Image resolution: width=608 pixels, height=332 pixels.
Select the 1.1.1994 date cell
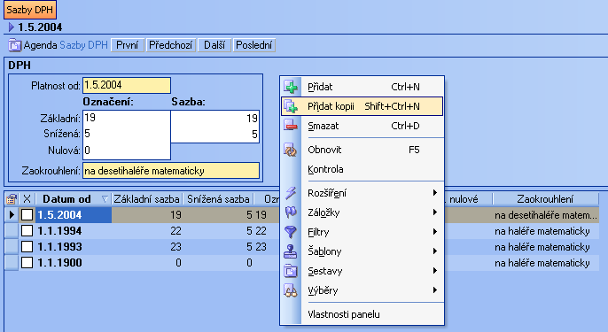[74, 231]
